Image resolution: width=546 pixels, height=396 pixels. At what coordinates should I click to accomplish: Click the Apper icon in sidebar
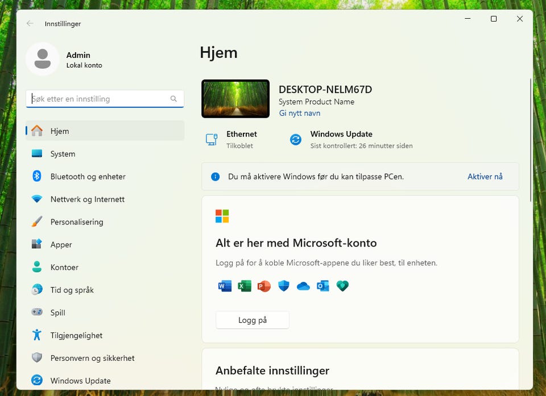[x=37, y=244]
